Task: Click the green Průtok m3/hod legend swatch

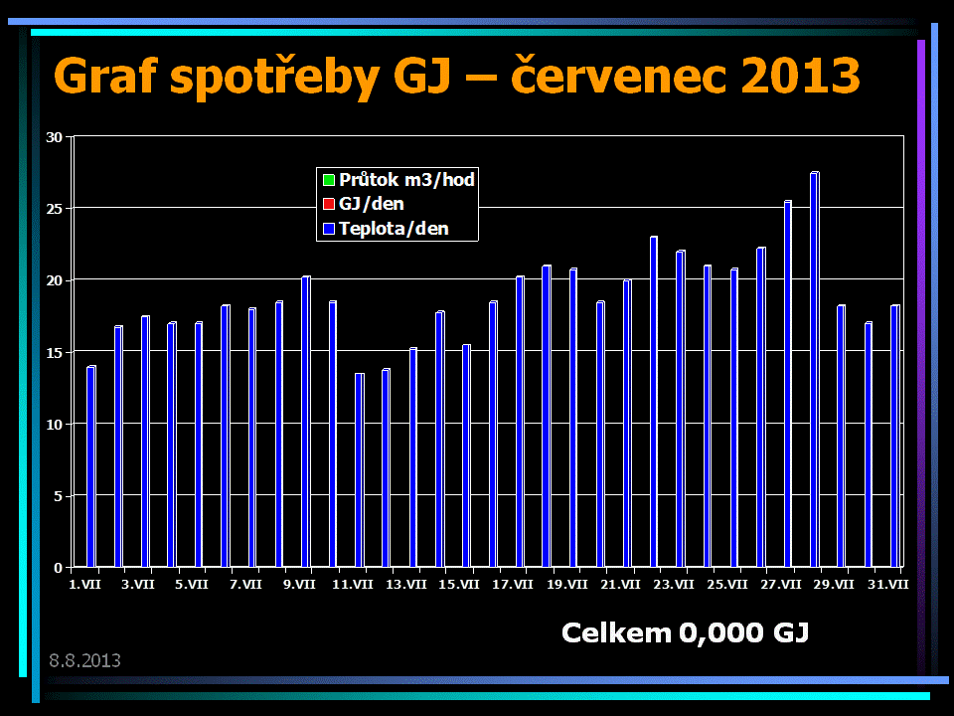Action: pyautogui.click(x=327, y=181)
